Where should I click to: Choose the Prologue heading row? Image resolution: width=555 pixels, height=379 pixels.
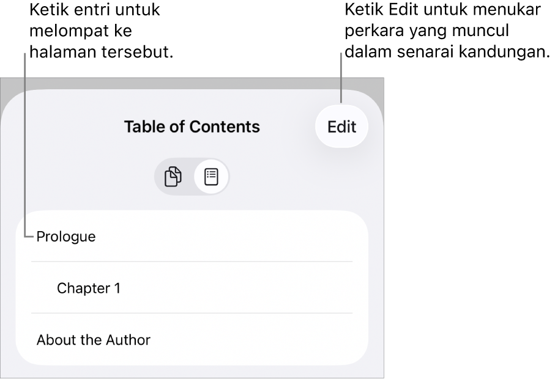coord(192,237)
